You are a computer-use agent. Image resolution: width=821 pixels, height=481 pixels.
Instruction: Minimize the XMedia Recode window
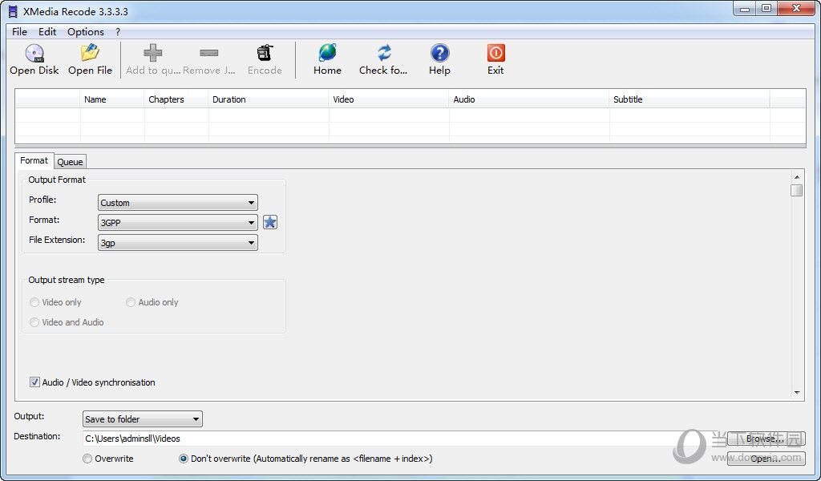pyautogui.click(x=745, y=9)
